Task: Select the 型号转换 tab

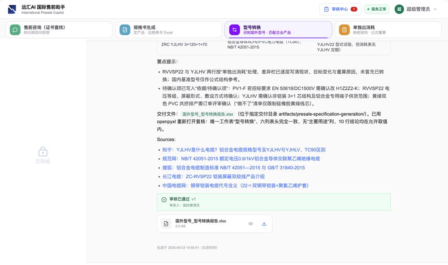Action: pyautogui.click(x=278, y=29)
